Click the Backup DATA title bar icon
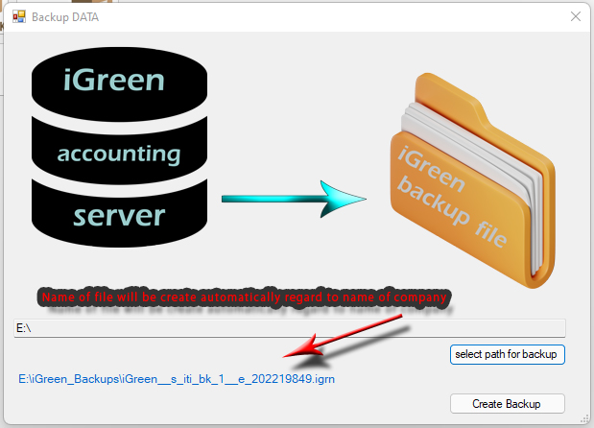The height and width of the screenshot is (428, 594). pos(19,17)
